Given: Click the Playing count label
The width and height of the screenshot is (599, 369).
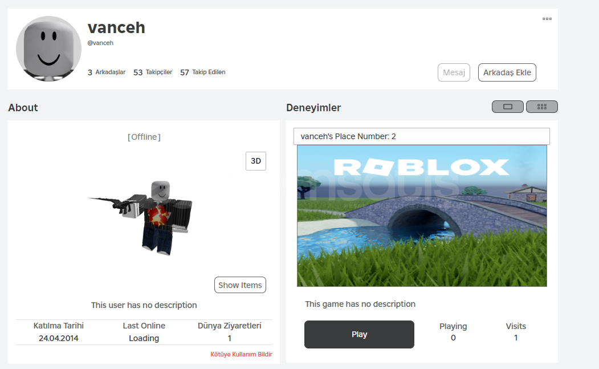Looking at the screenshot, I should (x=453, y=326).
